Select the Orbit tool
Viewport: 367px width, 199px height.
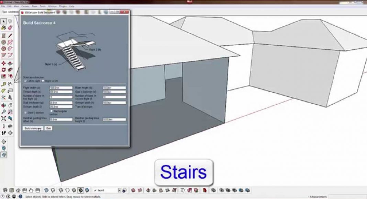point(4,105)
